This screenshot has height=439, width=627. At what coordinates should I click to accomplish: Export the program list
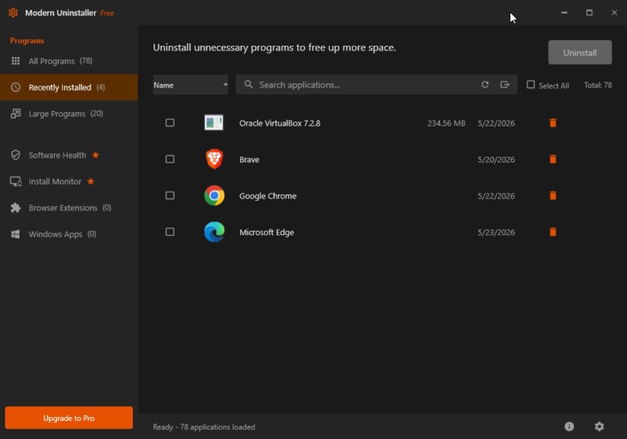click(505, 85)
